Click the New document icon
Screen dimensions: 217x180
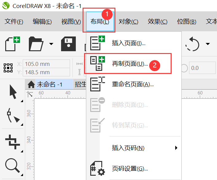[x=13, y=44]
